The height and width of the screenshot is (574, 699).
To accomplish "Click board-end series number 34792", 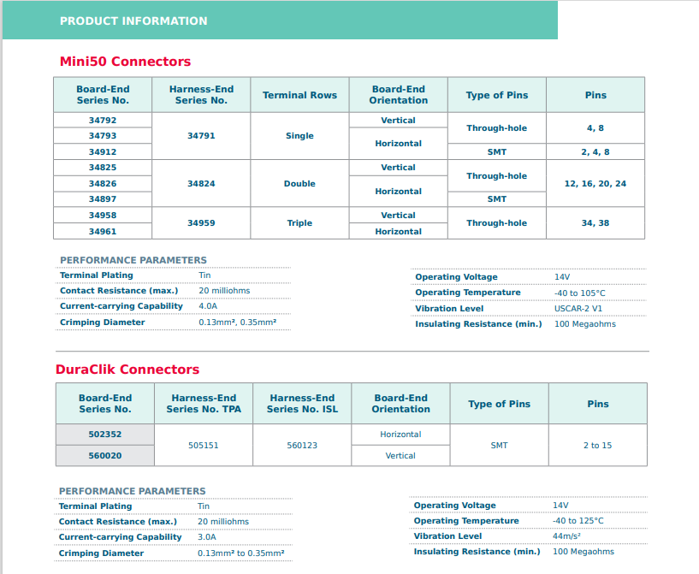I will pos(103,121).
